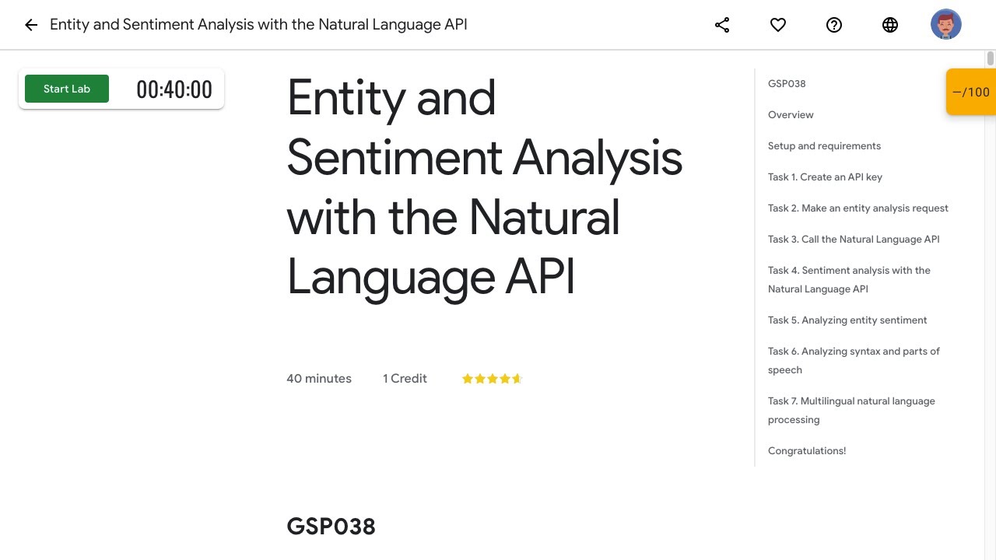Viewport: 996px width, 560px height.
Task: Go to Task 6. Analyzing syntax section
Action: 854,360
